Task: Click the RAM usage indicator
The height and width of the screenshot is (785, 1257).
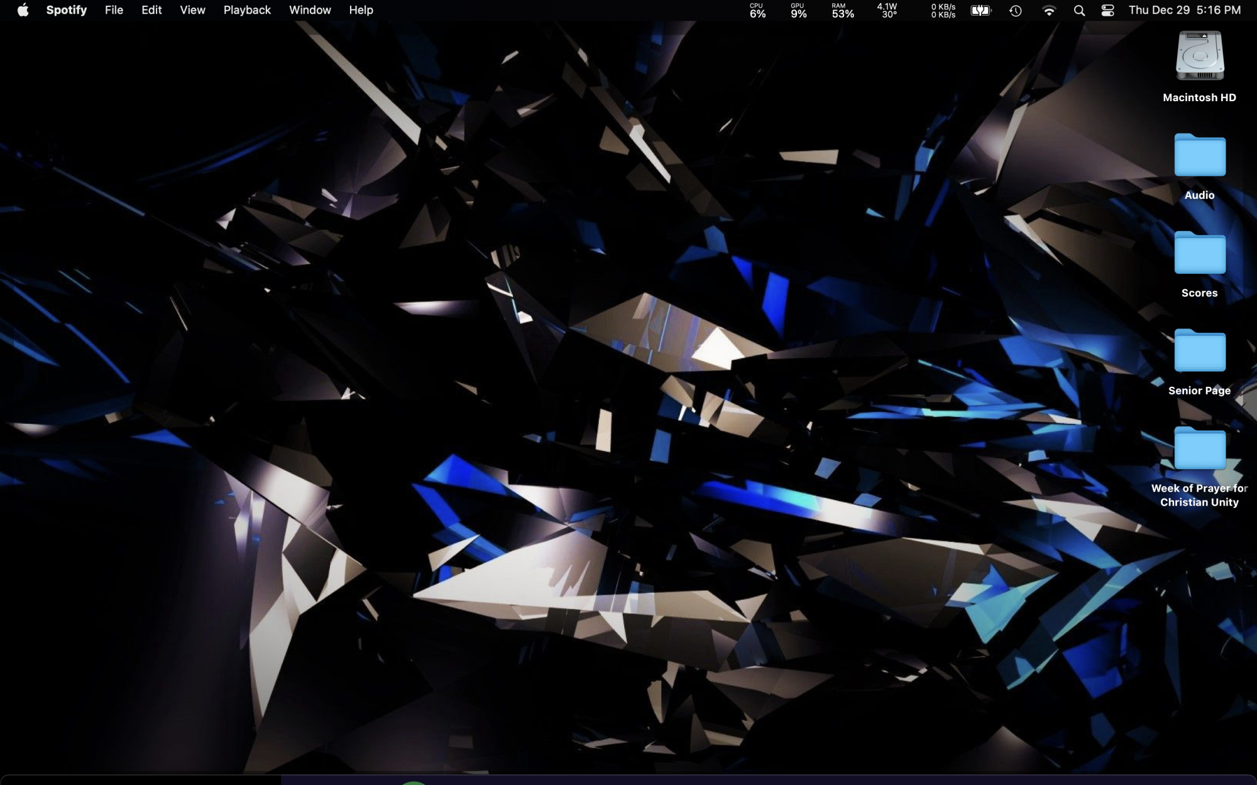Action: click(x=842, y=11)
